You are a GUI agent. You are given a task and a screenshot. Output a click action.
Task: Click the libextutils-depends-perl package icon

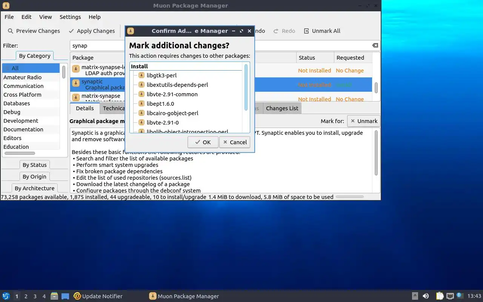click(x=142, y=85)
